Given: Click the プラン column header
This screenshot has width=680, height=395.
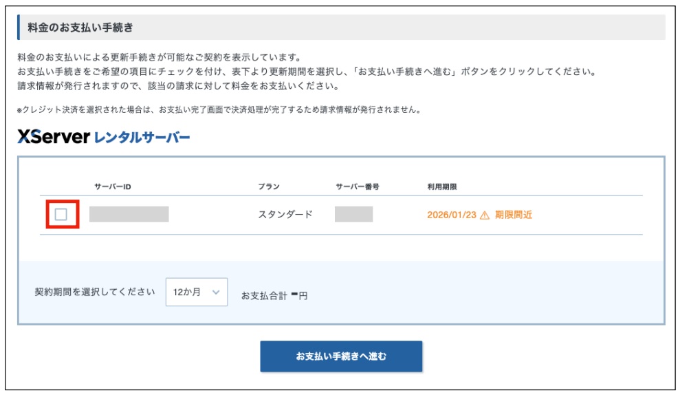Looking at the screenshot, I should pyautogui.click(x=269, y=186).
